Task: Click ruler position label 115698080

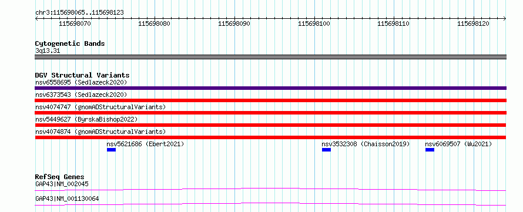Action: [x=155, y=23]
